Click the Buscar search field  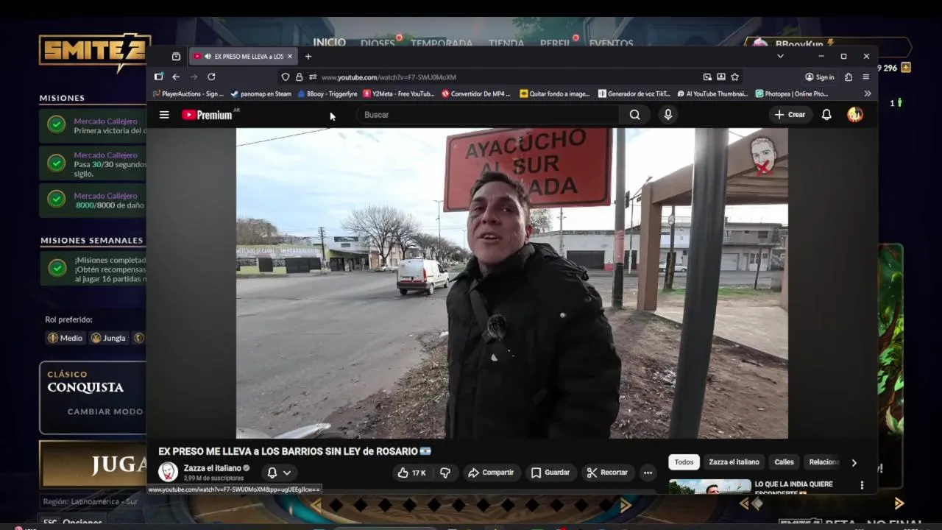click(x=487, y=115)
